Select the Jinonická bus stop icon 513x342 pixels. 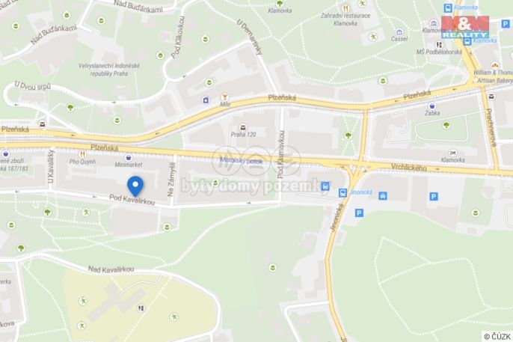coord(342,192)
